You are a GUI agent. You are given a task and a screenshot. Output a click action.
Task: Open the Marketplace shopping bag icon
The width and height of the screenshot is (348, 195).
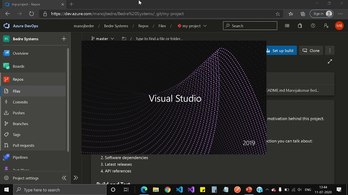pos(300,26)
